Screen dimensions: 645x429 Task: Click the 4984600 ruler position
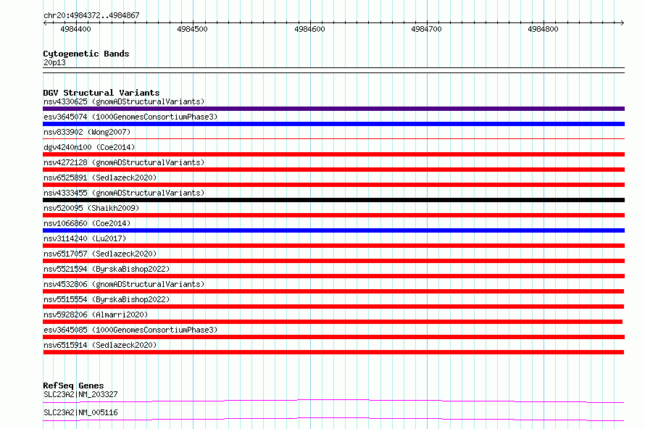[x=309, y=29]
